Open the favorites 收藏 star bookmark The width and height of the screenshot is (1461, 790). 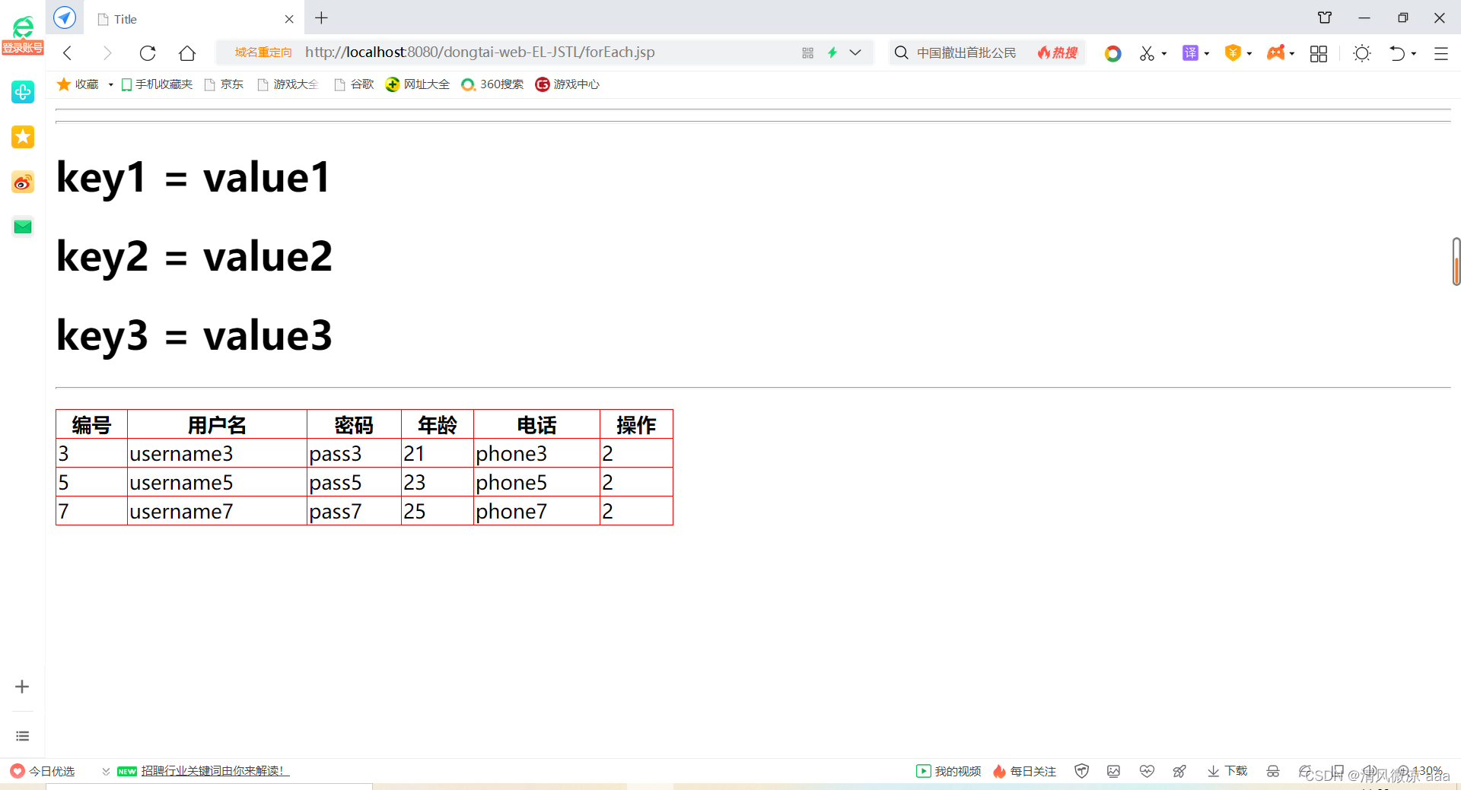point(78,84)
